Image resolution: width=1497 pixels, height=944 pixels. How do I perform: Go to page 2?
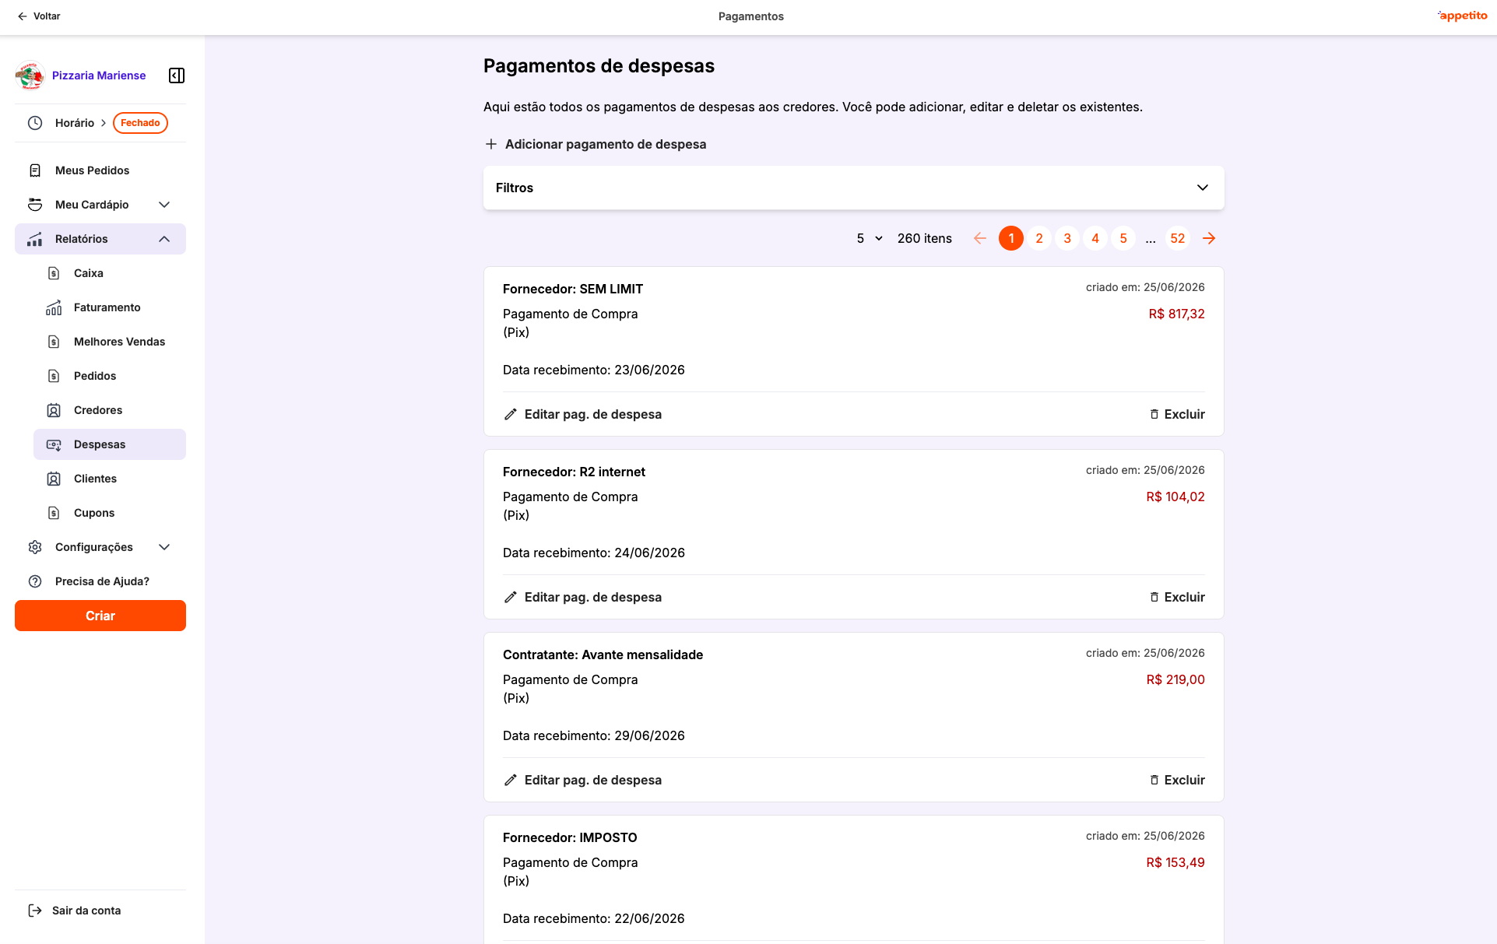click(x=1039, y=238)
